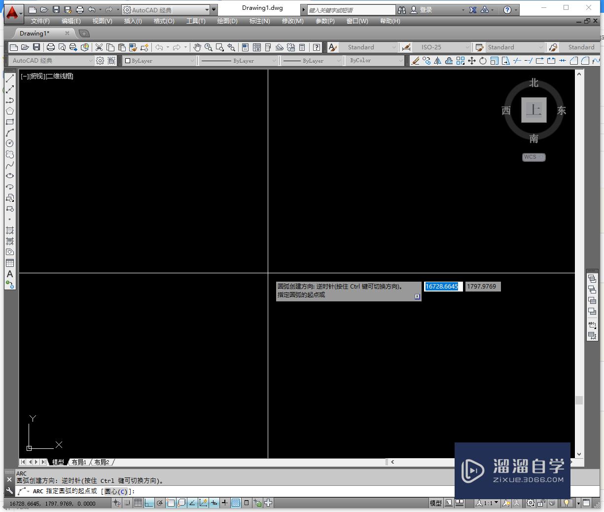
Task: Click 南 on the ViewCube compass
Action: pyautogui.click(x=533, y=139)
